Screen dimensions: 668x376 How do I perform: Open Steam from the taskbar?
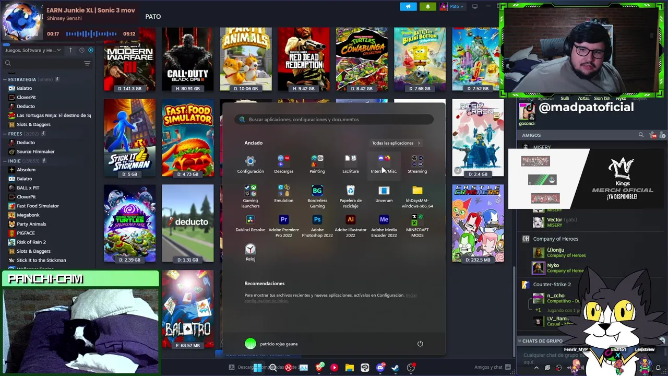click(395, 368)
